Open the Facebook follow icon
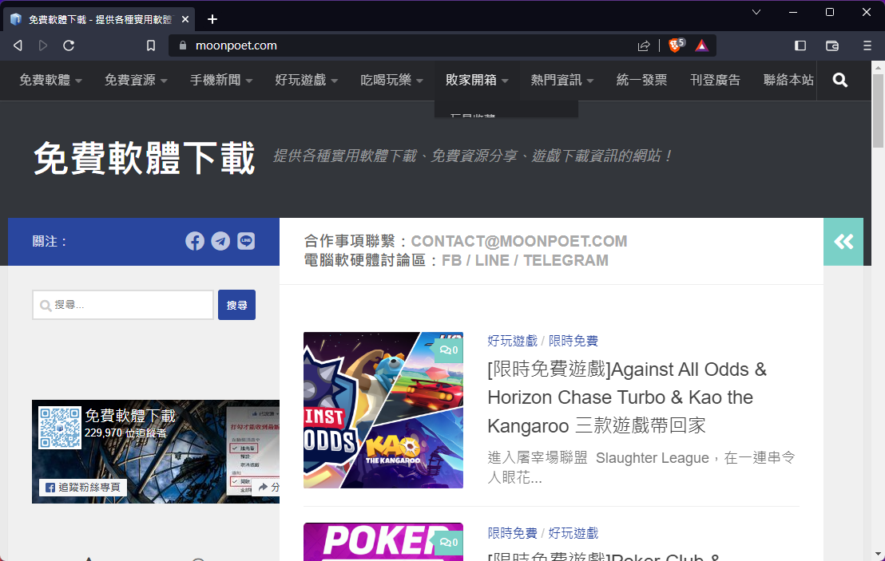The image size is (885, 561). click(x=195, y=241)
